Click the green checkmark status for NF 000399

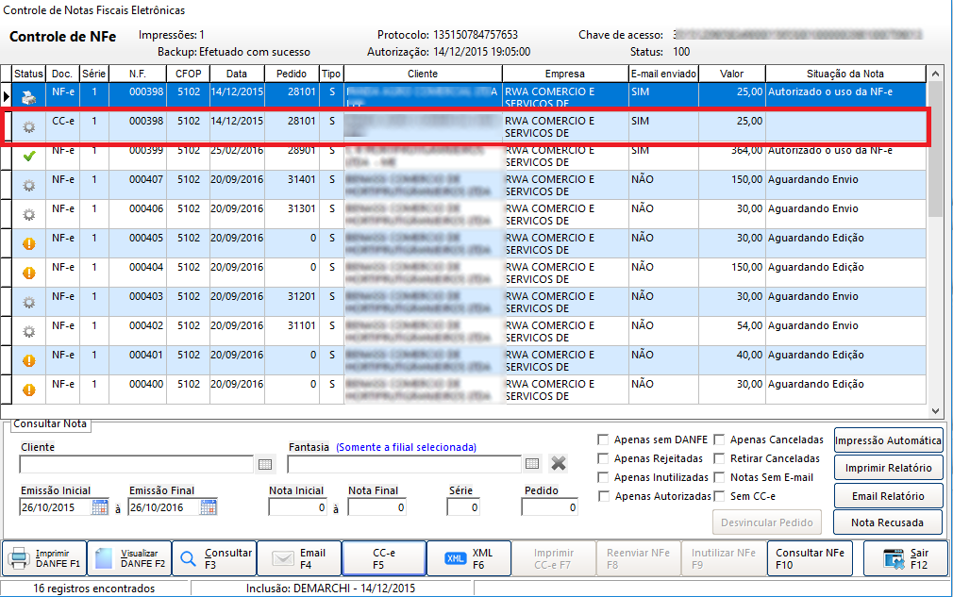(x=28, y=156)
